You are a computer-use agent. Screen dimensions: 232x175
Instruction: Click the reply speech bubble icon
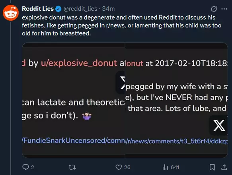point(25,167)
